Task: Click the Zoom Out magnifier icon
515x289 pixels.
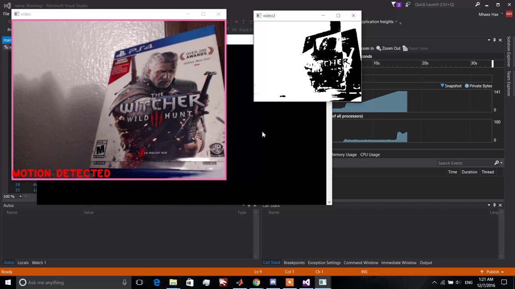Action: (x=379, y=48)
